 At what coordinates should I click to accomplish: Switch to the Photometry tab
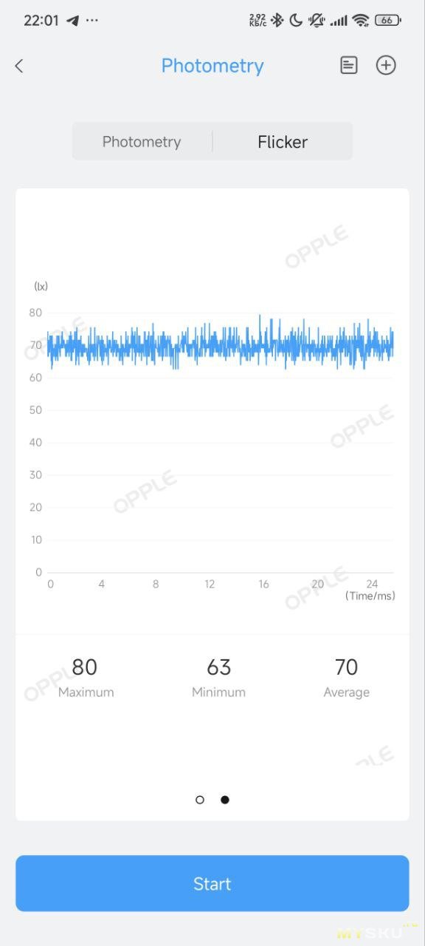tap(142, 141)
